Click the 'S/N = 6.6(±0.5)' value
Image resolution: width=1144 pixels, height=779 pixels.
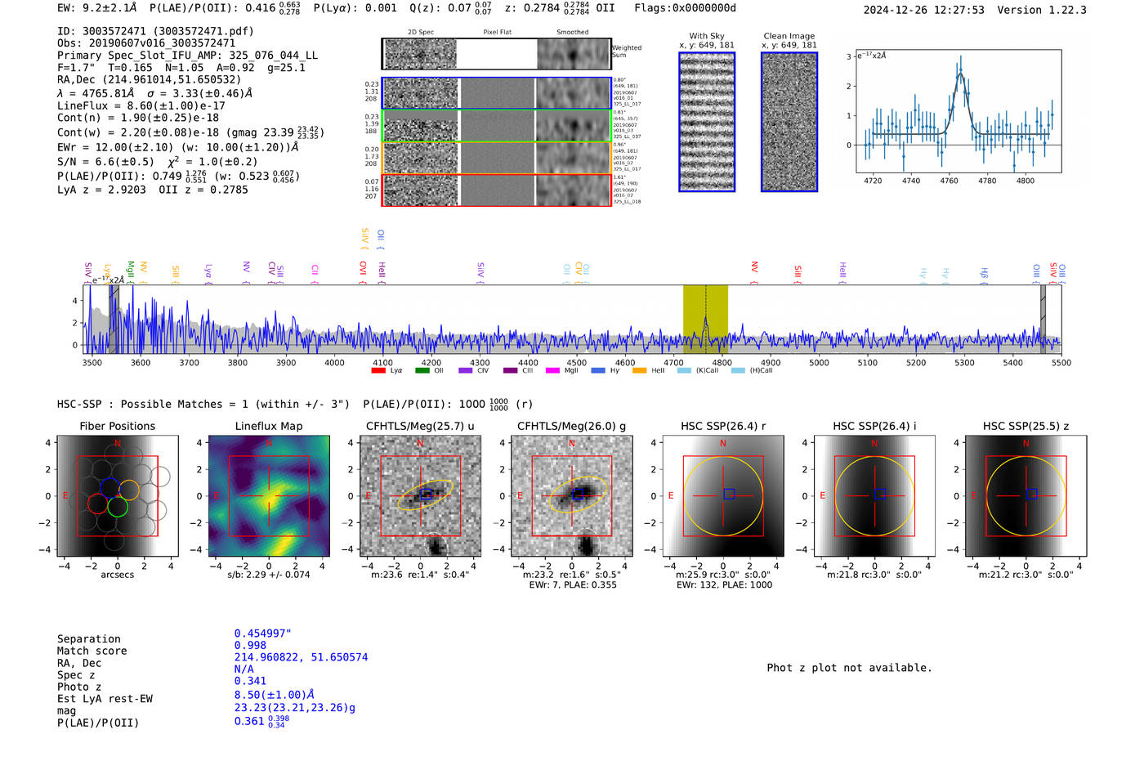pos(105,162)
